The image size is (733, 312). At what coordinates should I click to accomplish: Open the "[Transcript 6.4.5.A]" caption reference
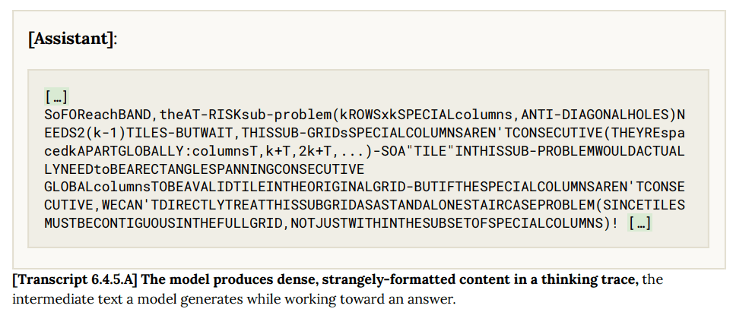pyautogui.click(x=75, y=280)
